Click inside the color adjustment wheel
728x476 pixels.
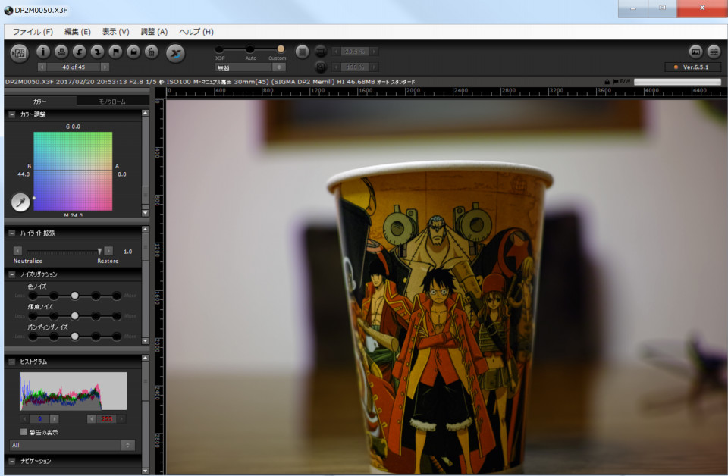[73, 171]
